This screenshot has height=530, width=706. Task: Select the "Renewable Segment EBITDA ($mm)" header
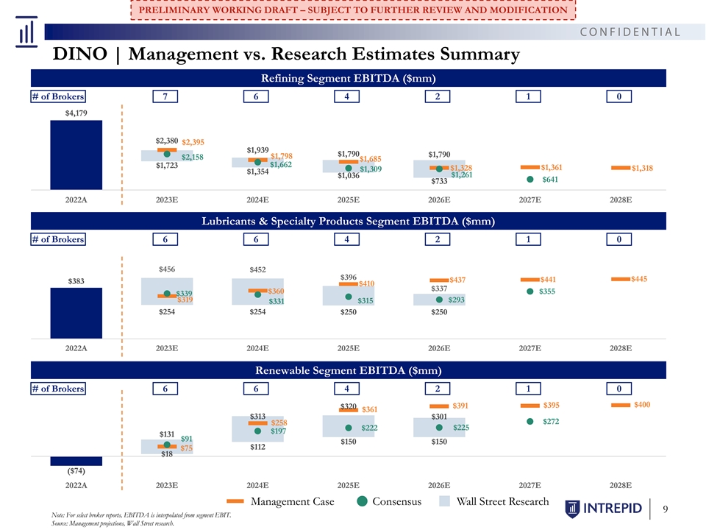coord(349,370)
